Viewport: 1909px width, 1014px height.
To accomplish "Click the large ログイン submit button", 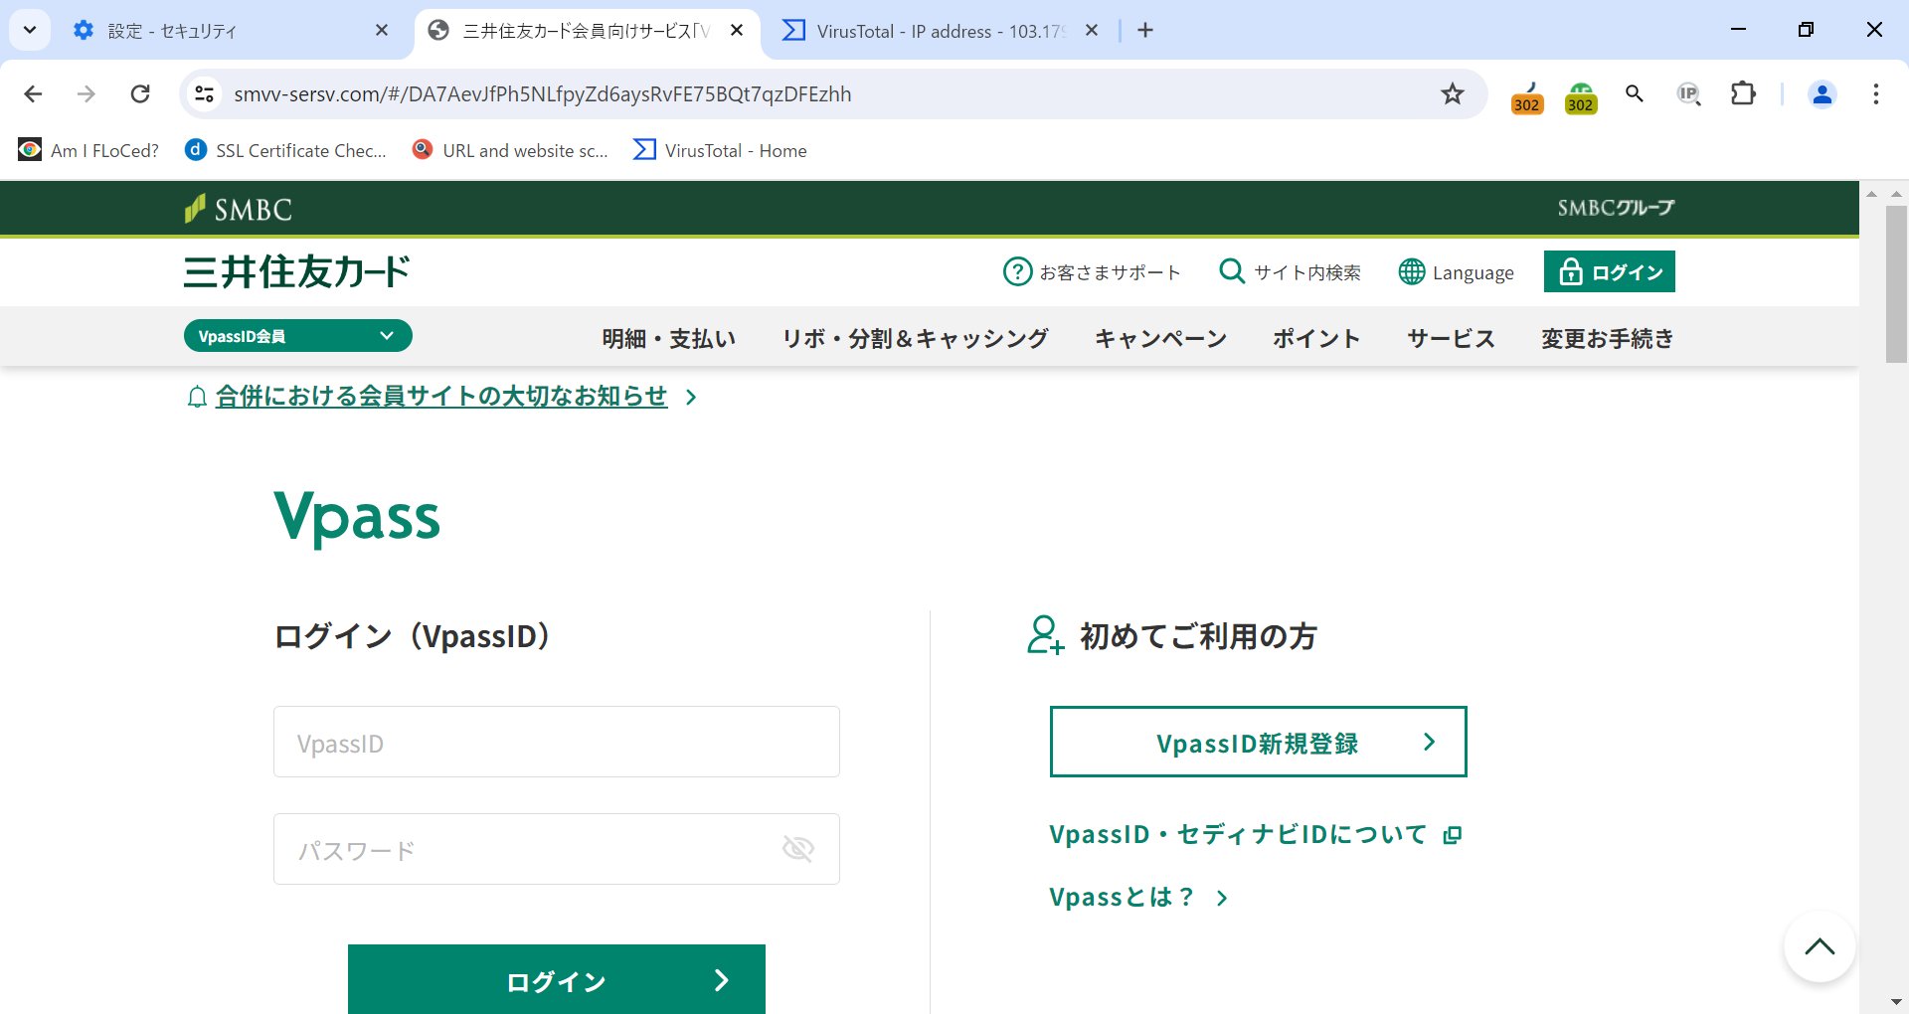I will point(557,979).
